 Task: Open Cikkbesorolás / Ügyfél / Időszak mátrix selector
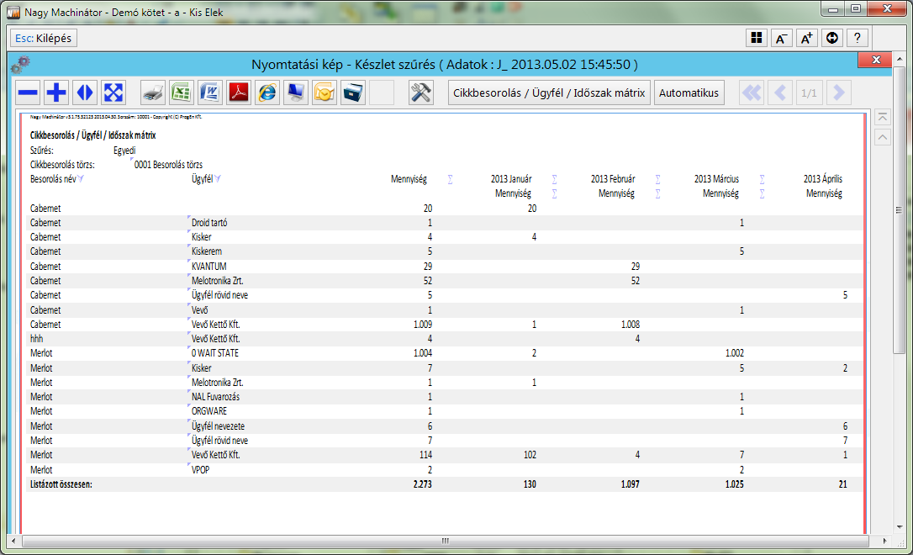pyautogui.click(x=549, y=92)
